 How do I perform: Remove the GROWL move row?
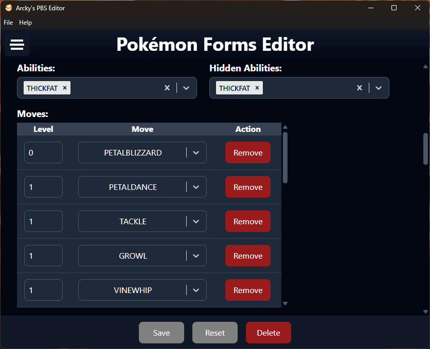(x=248, y=256)
